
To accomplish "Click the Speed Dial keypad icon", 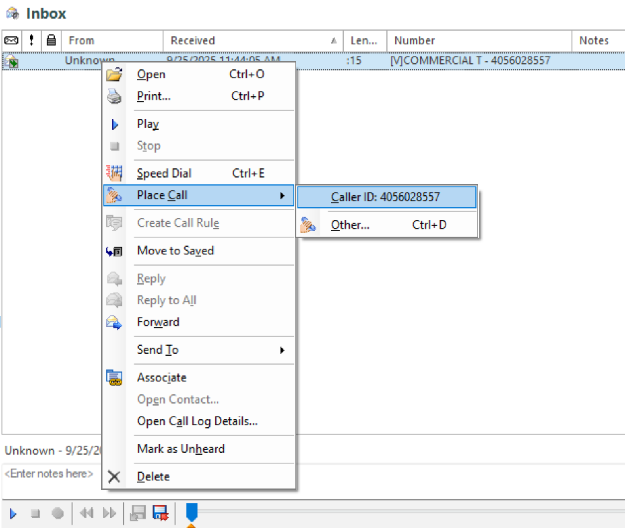I will [x=114, y=173].
